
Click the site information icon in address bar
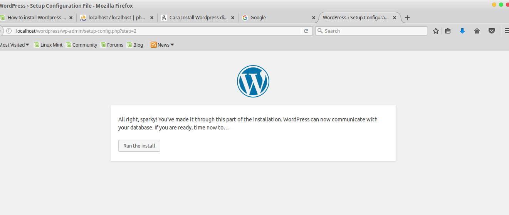pos(9,31)
